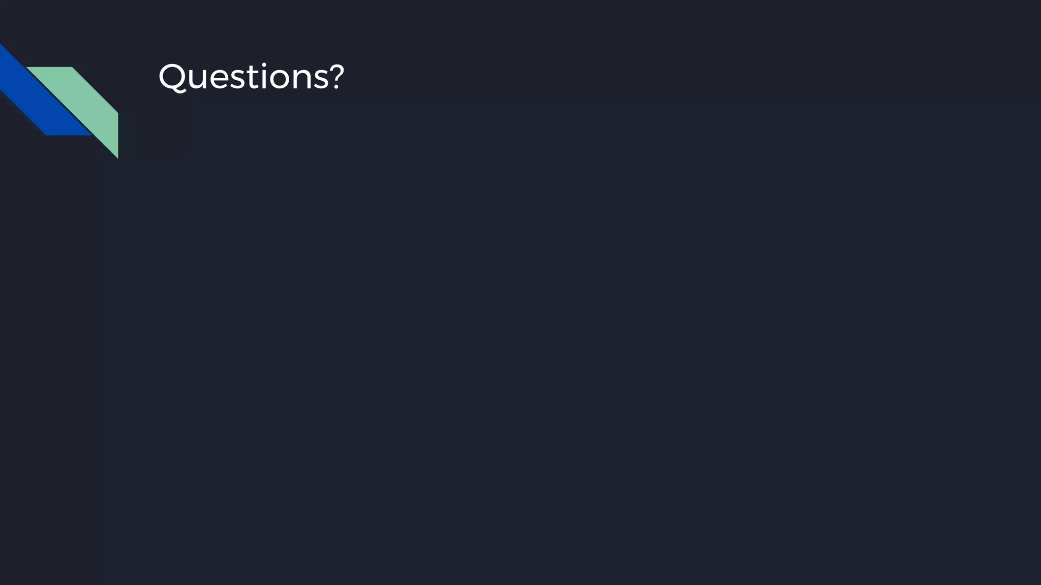Click the letter "i" in "Questions?"
Image resolution: width=1041 pixels, height=585 pixels.
coord(264,77)
